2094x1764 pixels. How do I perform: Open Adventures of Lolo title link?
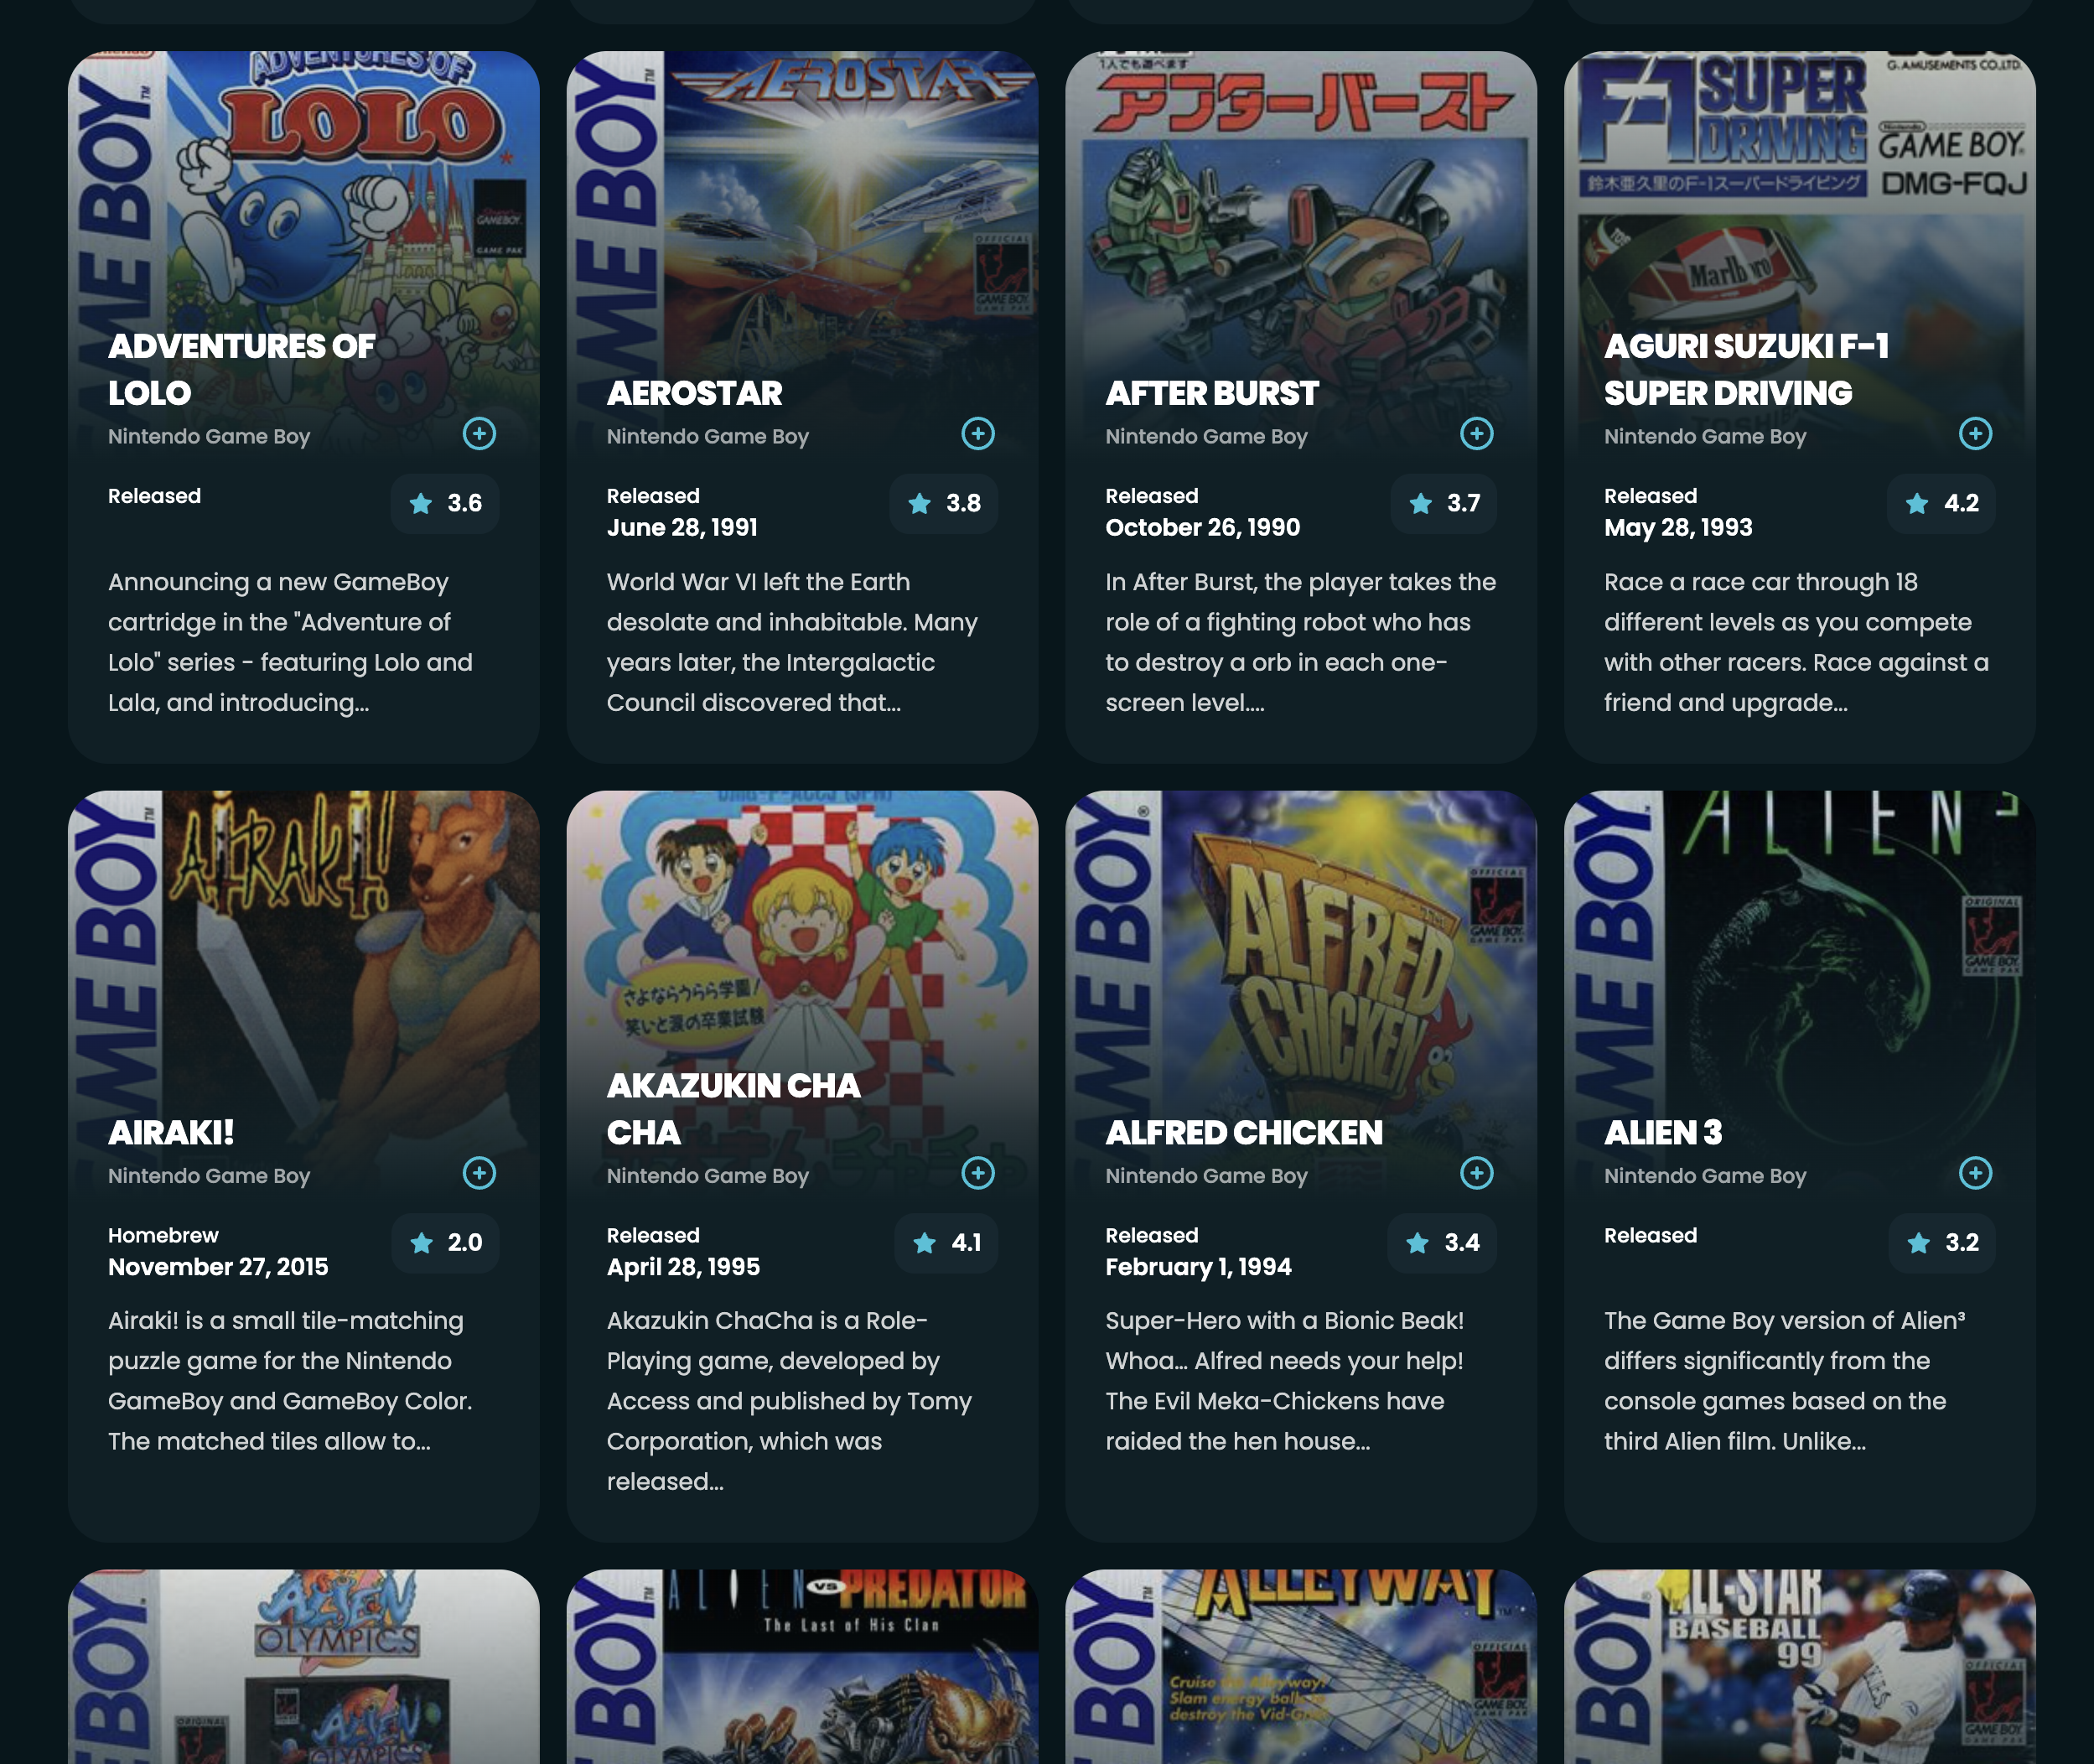tap(241, 369)
